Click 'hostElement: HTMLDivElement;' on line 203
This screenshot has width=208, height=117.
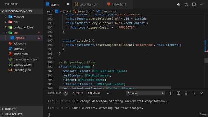tap(87, 75)
